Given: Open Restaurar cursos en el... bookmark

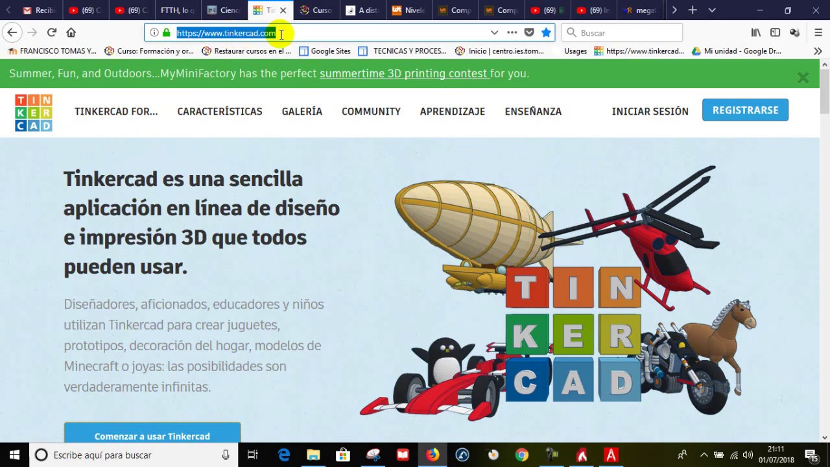Looking at the screenshot, I should 246,51.
